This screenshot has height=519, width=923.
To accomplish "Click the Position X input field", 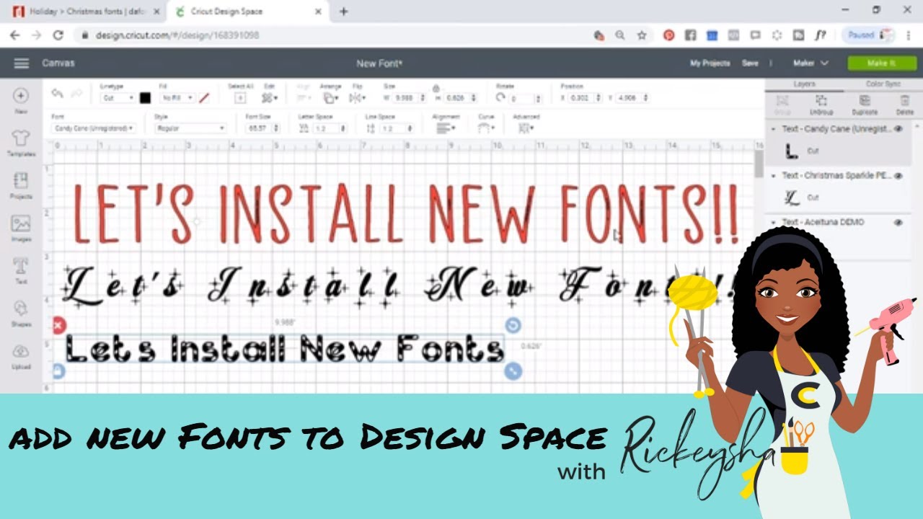I will click(584, 97).
